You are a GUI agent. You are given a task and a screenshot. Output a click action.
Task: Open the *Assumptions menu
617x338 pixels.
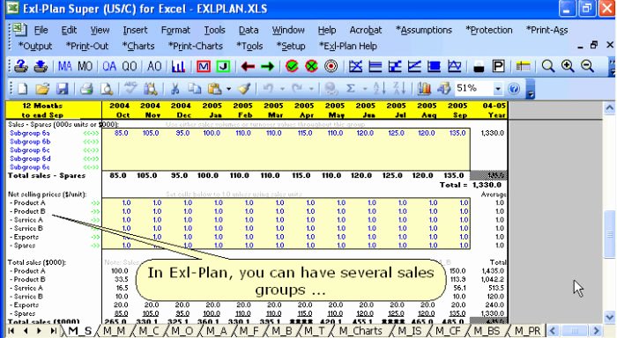coord(424,30)
